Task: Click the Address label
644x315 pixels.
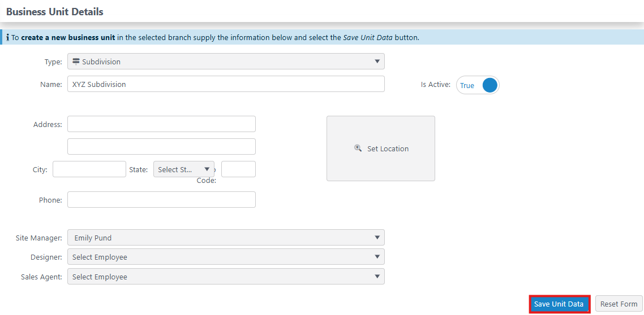Action: click(x=47, y=125)
